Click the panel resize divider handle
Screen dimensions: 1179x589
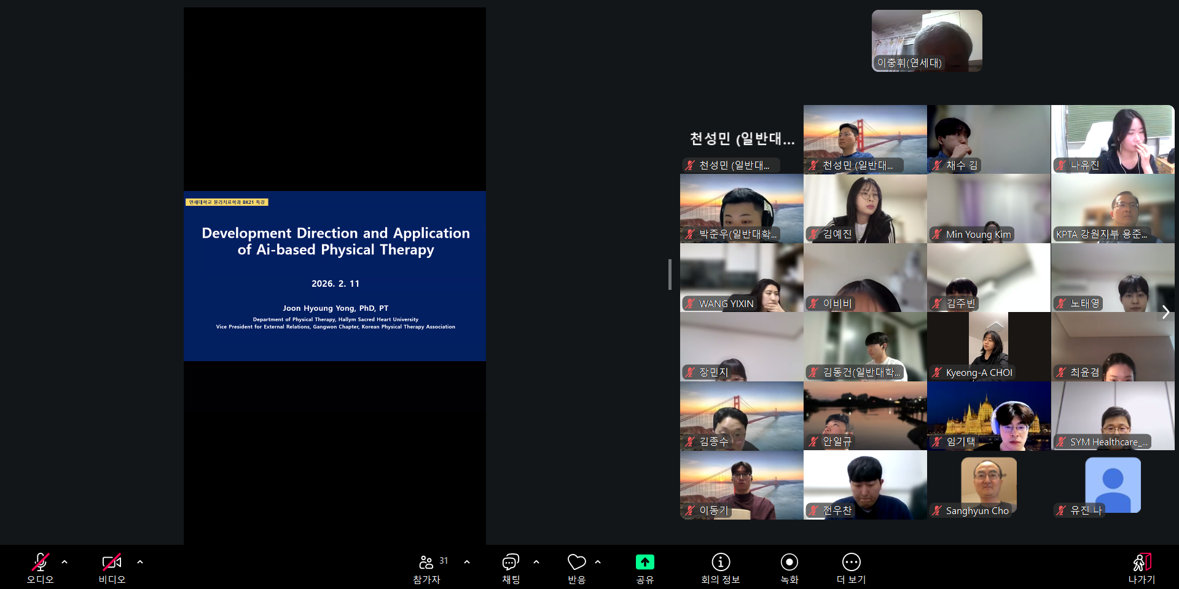click(x=670, y=274)
